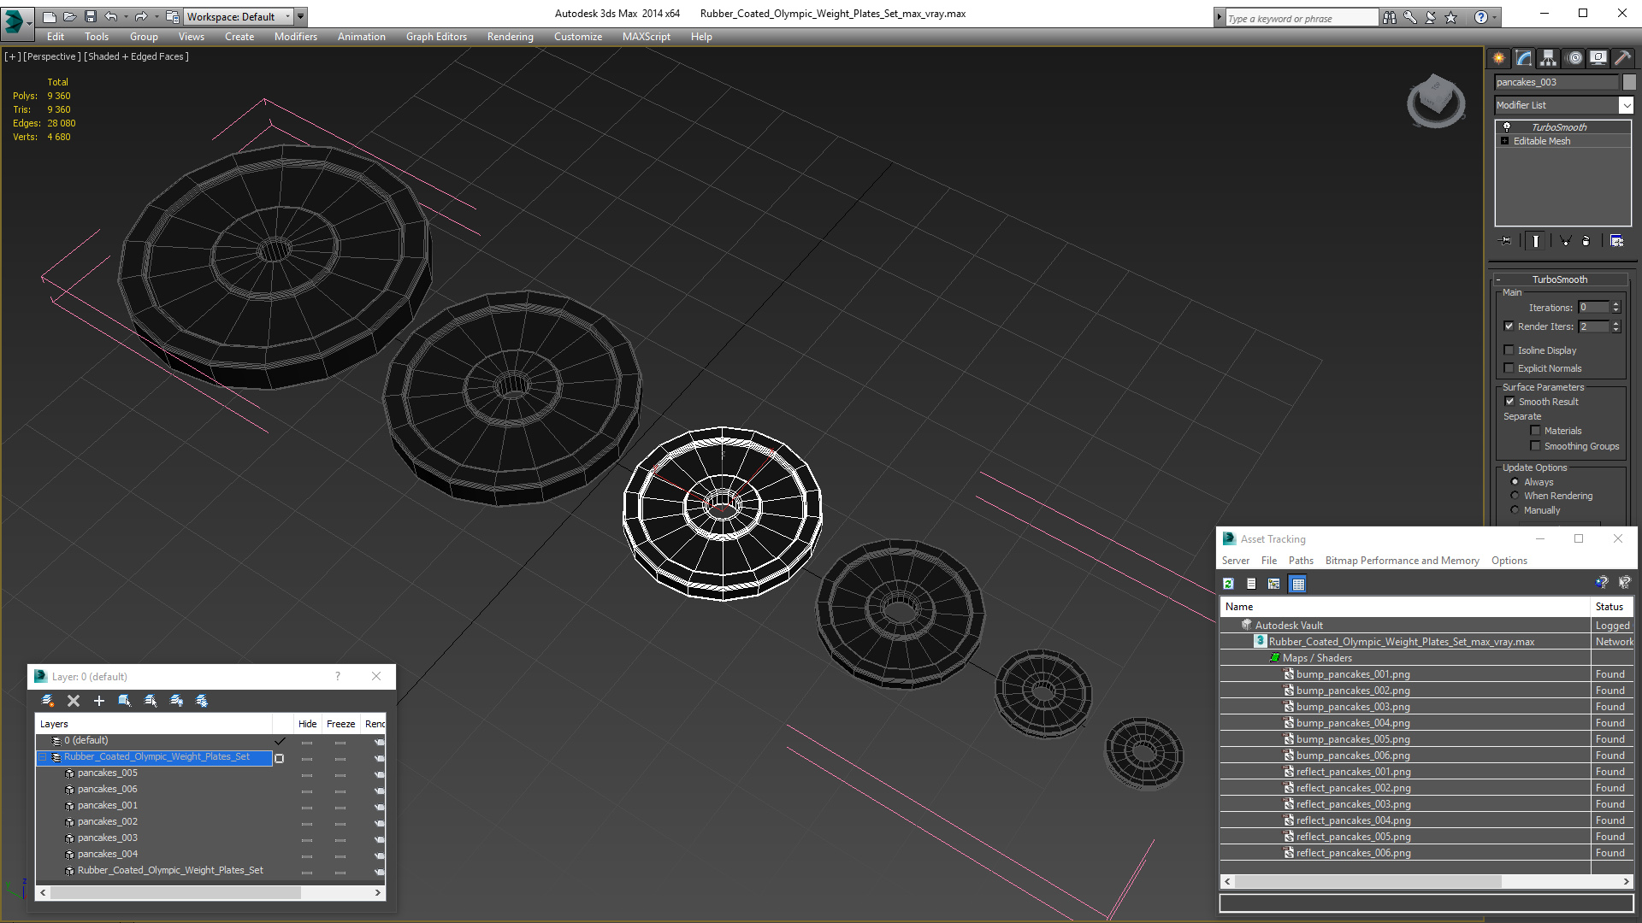Open the Utilities hammer panel tab

point(1622,58)
